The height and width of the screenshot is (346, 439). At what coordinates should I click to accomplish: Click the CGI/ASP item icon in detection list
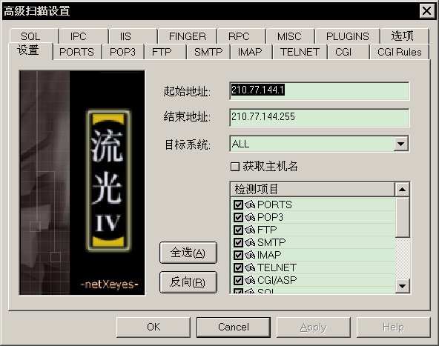(250, 280)
